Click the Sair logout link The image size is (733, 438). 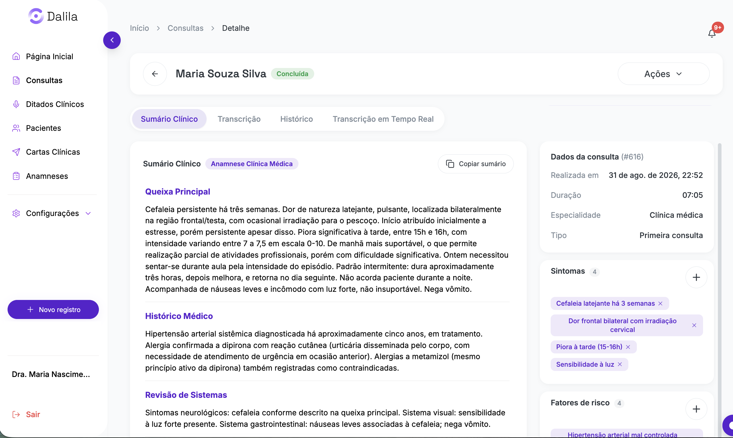coord(33,414)
